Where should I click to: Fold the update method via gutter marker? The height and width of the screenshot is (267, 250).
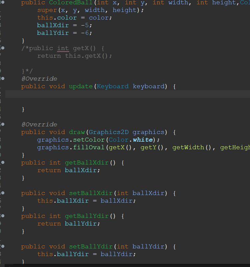click(x=3, y=79)
